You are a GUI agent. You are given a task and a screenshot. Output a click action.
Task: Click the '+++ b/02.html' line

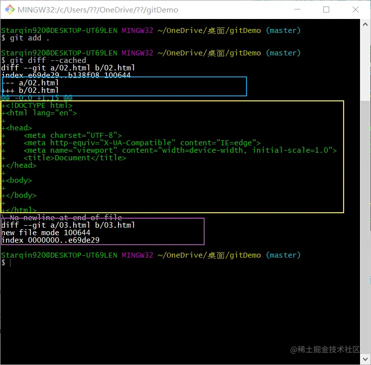click(x=30, y=90)
